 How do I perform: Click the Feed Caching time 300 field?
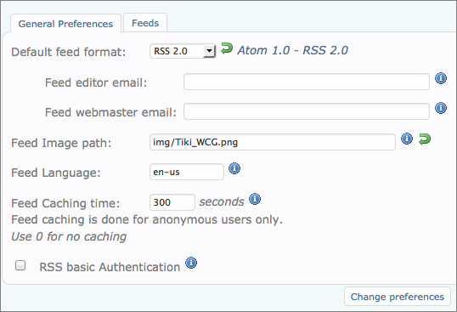(172, 202)
